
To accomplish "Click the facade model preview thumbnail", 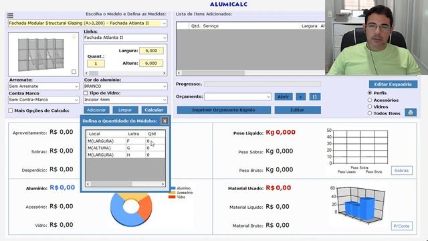I will [x=43, y=54].
